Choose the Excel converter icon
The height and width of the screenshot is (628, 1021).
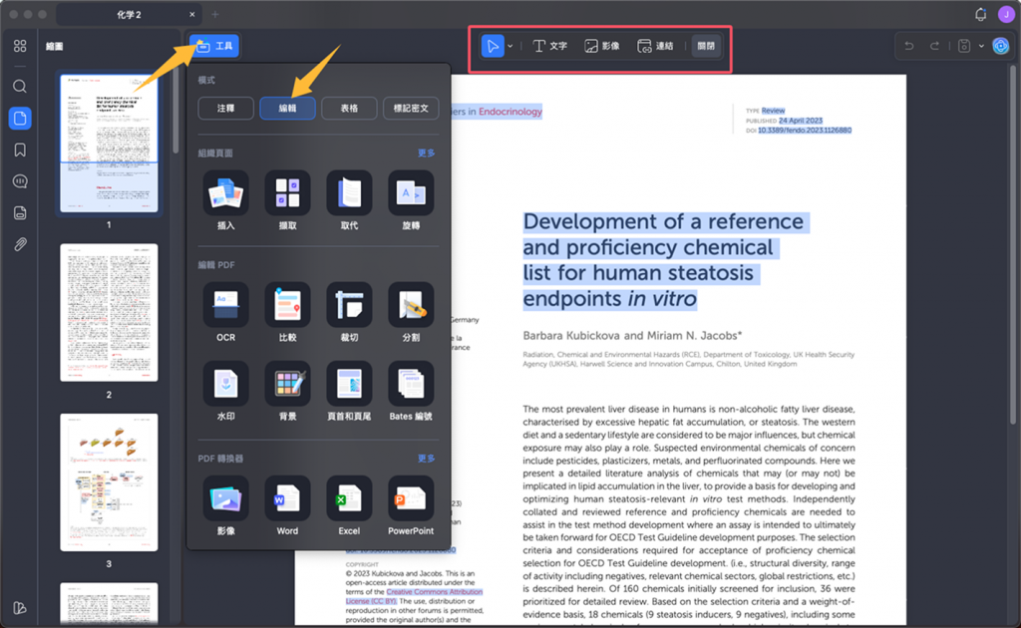[x=349, y=498]
